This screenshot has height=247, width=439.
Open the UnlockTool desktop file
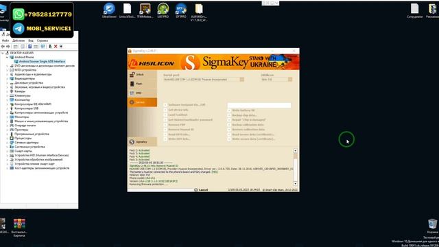127,11
